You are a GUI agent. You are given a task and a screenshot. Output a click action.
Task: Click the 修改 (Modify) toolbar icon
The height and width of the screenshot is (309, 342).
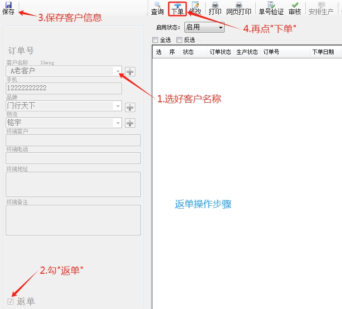point(195,8)
